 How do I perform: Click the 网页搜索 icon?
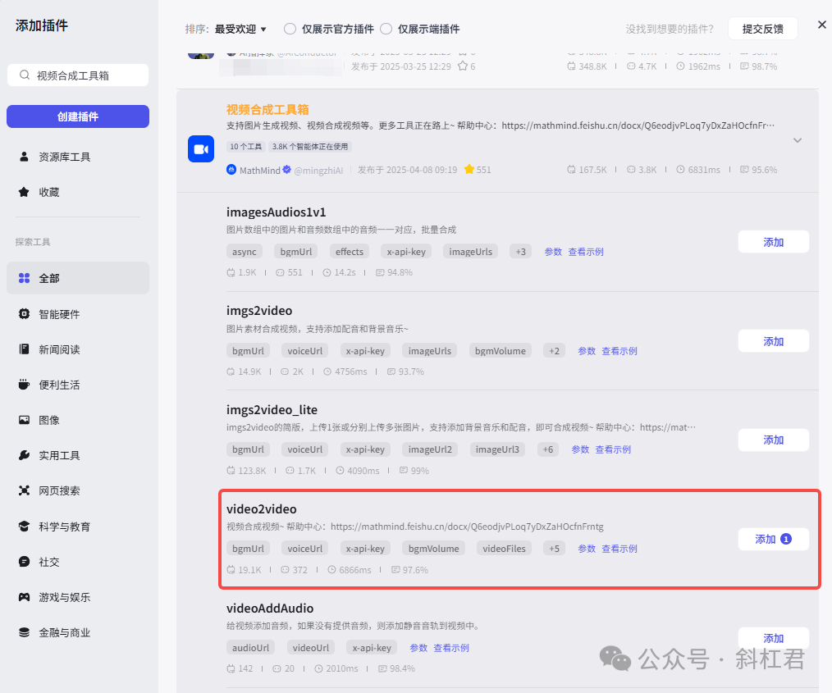pos(24,490)
